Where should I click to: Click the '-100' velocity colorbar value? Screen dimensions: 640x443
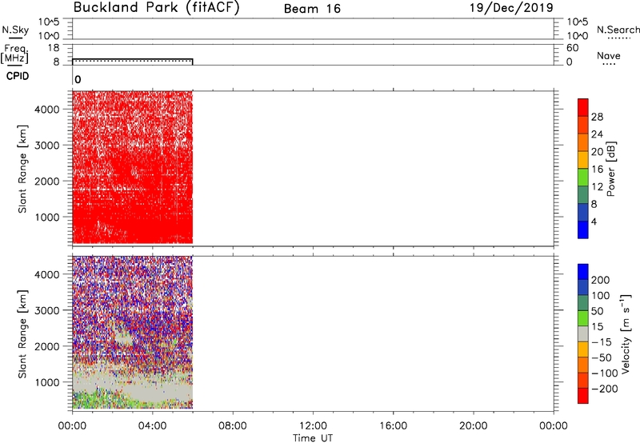pyautogui.click(x=605, y=373)
